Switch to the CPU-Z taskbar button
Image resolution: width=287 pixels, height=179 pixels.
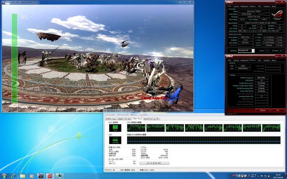click(x=50, y=176)
